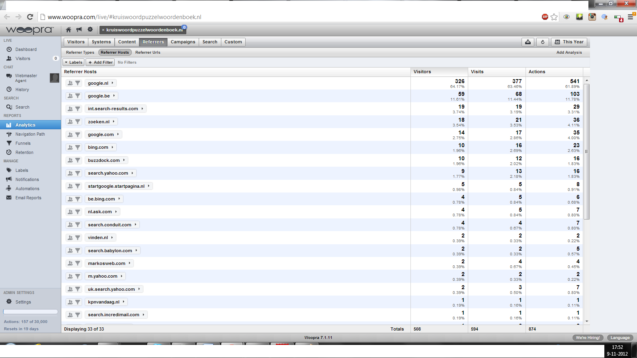Open the gear settings icon in top bar
637x358 pixels.
pyautogui.click(x=90, y=30)
